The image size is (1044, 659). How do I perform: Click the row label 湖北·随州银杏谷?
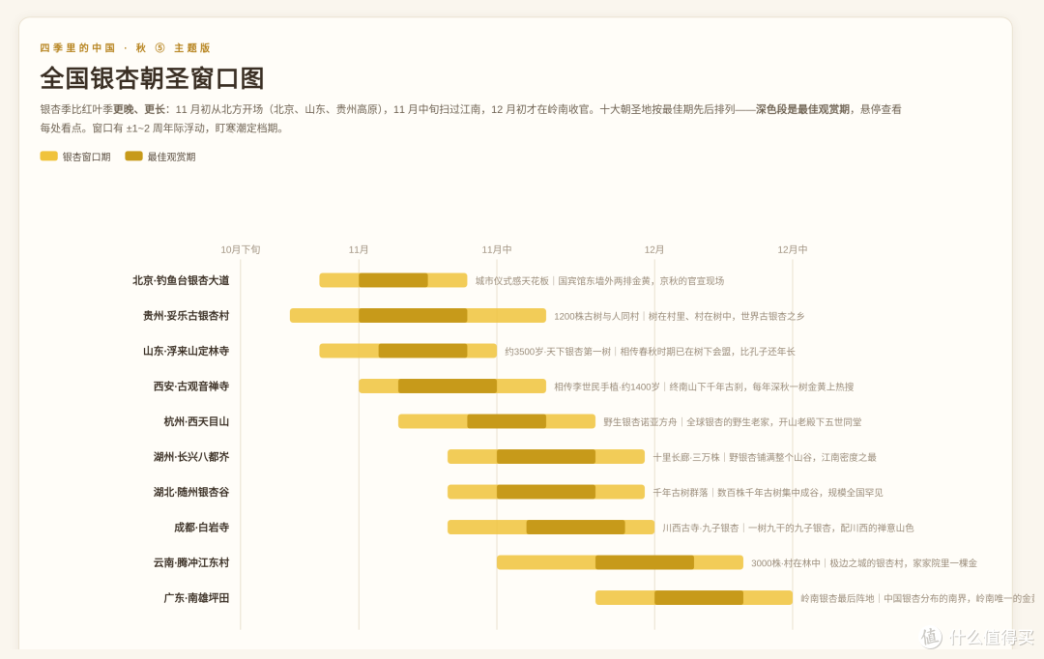(191, 492)
